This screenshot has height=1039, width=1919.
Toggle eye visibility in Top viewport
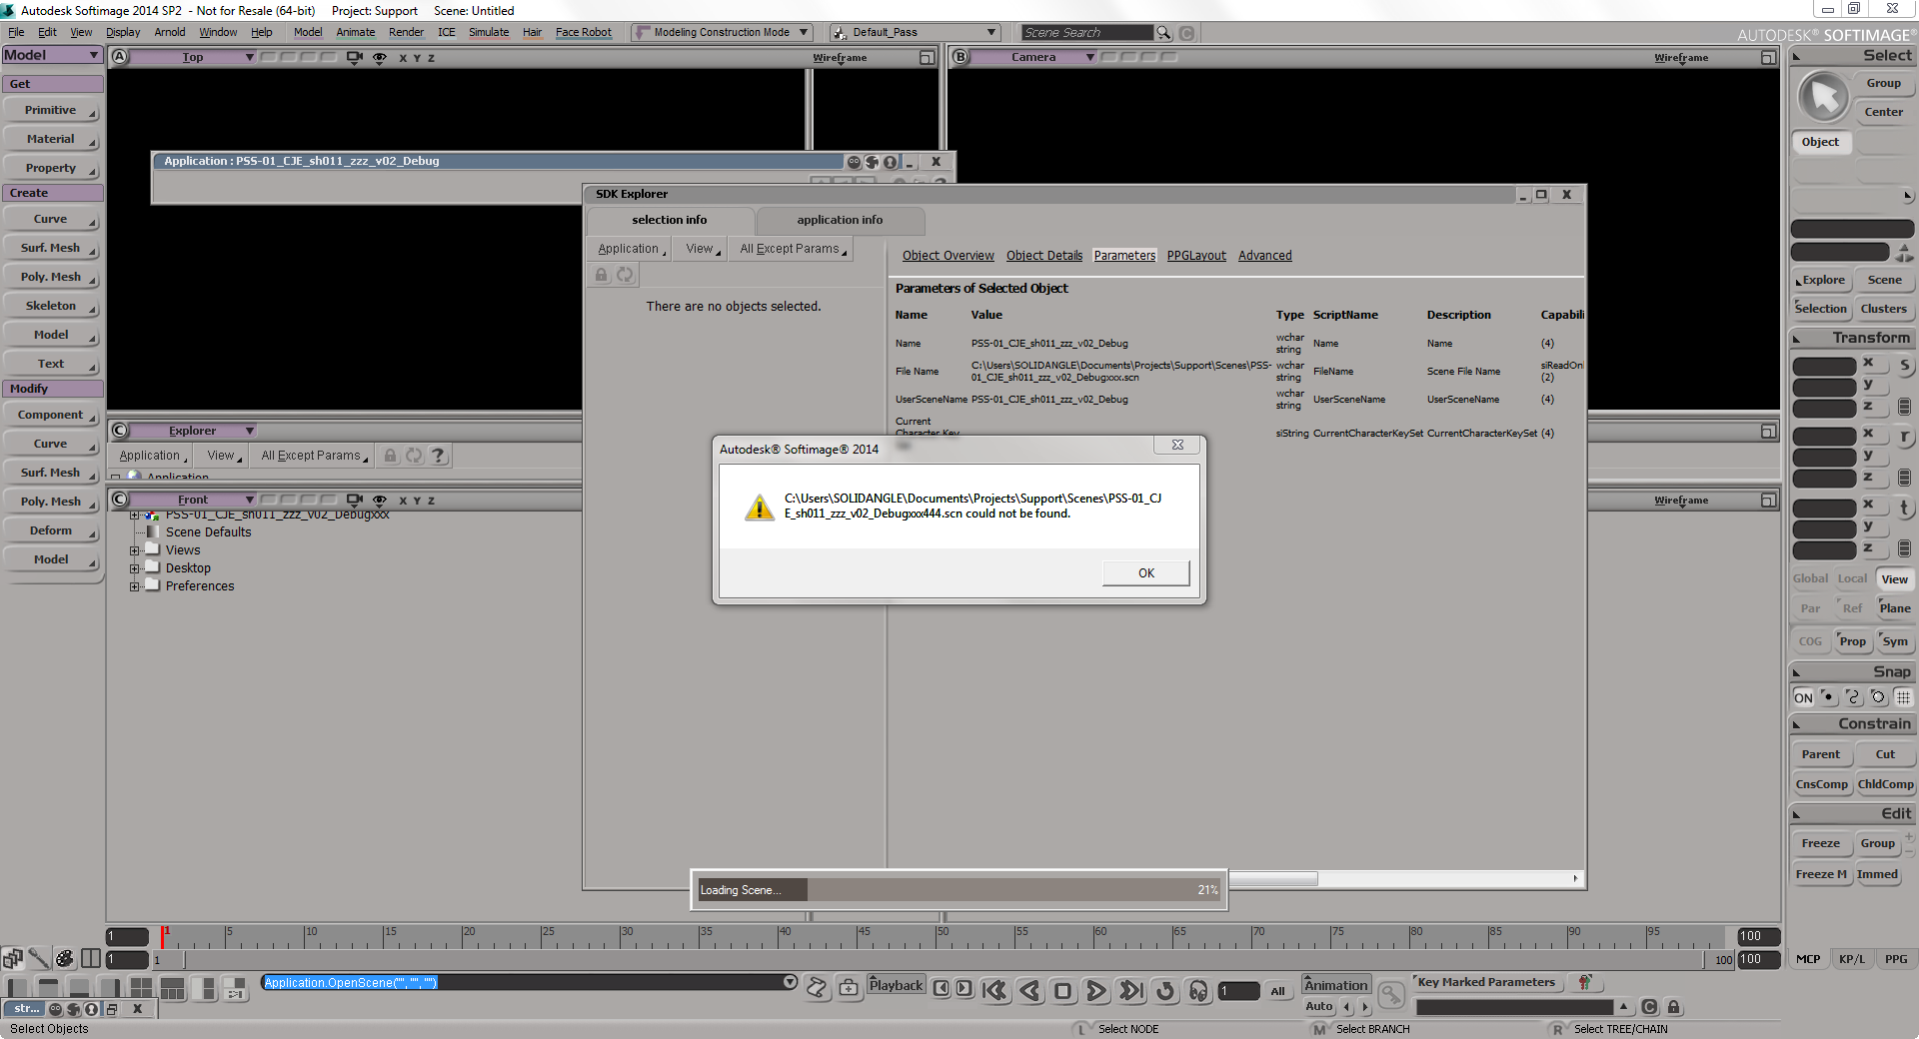point(380,58)
